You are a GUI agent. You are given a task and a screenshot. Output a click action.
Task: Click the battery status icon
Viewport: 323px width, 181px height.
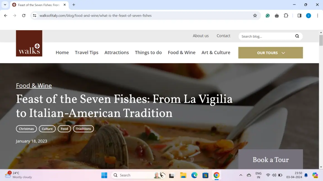click(280, 175)
